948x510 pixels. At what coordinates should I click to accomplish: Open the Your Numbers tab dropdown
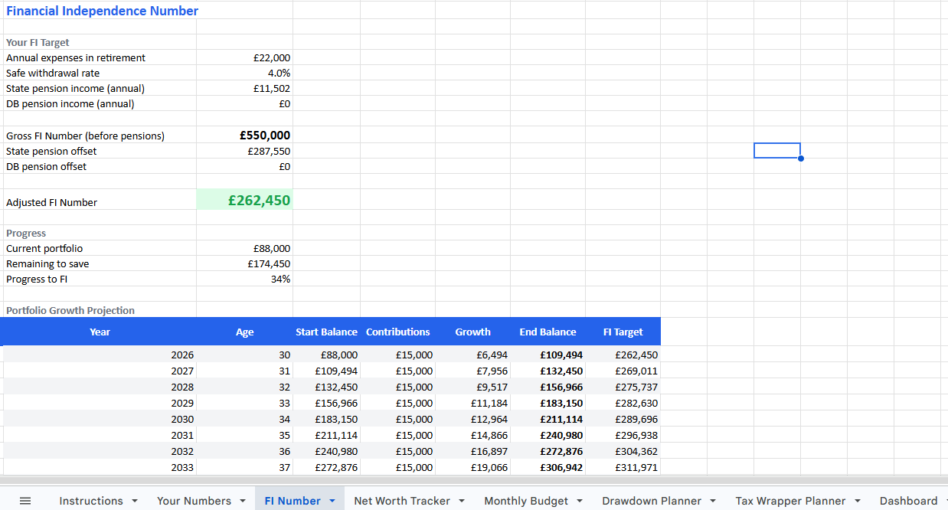[242, 500]
